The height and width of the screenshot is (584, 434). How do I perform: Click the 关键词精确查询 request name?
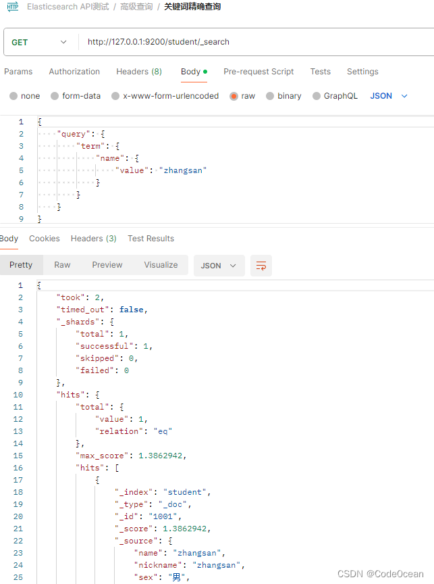[192, 7]
